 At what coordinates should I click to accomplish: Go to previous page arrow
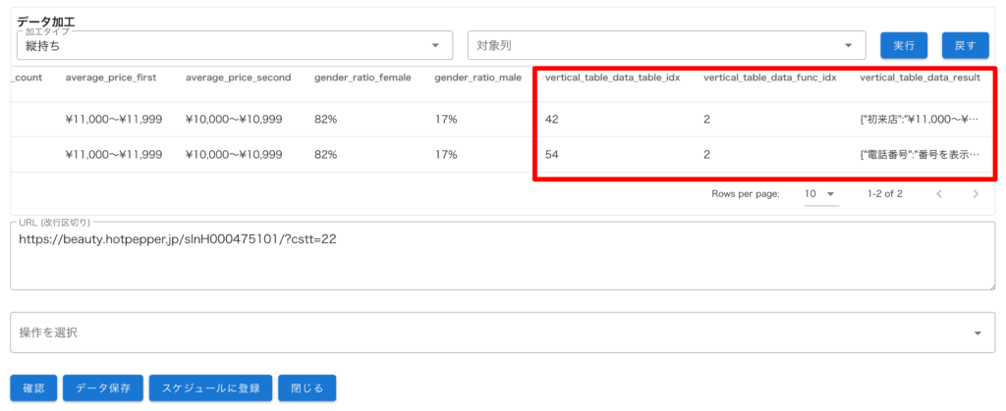[939, 194]
